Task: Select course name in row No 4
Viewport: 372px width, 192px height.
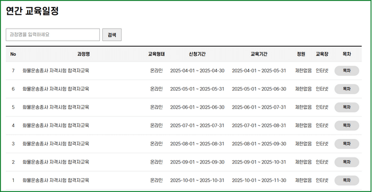Action: pyautogui.click(x=56, y=125)
